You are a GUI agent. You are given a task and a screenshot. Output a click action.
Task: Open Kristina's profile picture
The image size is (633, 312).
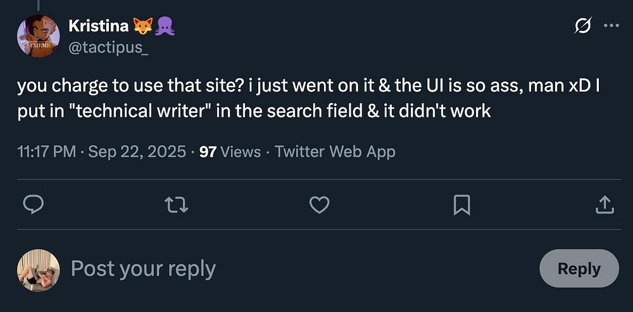point(38,37)
